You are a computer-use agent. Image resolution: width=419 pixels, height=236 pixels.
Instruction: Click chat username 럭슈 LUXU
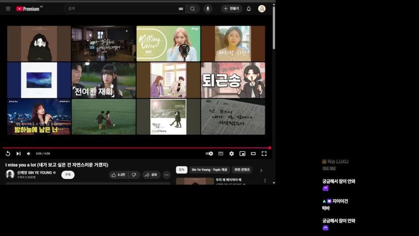338,162
